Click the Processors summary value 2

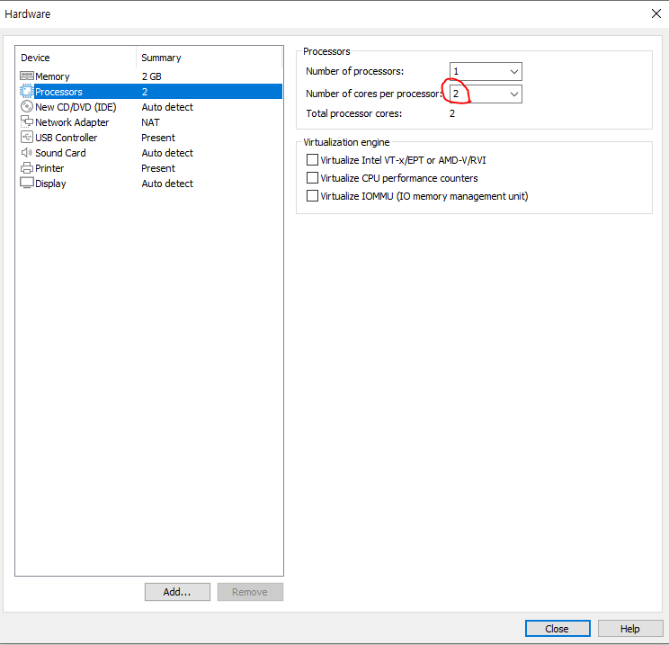pos(145,92)
